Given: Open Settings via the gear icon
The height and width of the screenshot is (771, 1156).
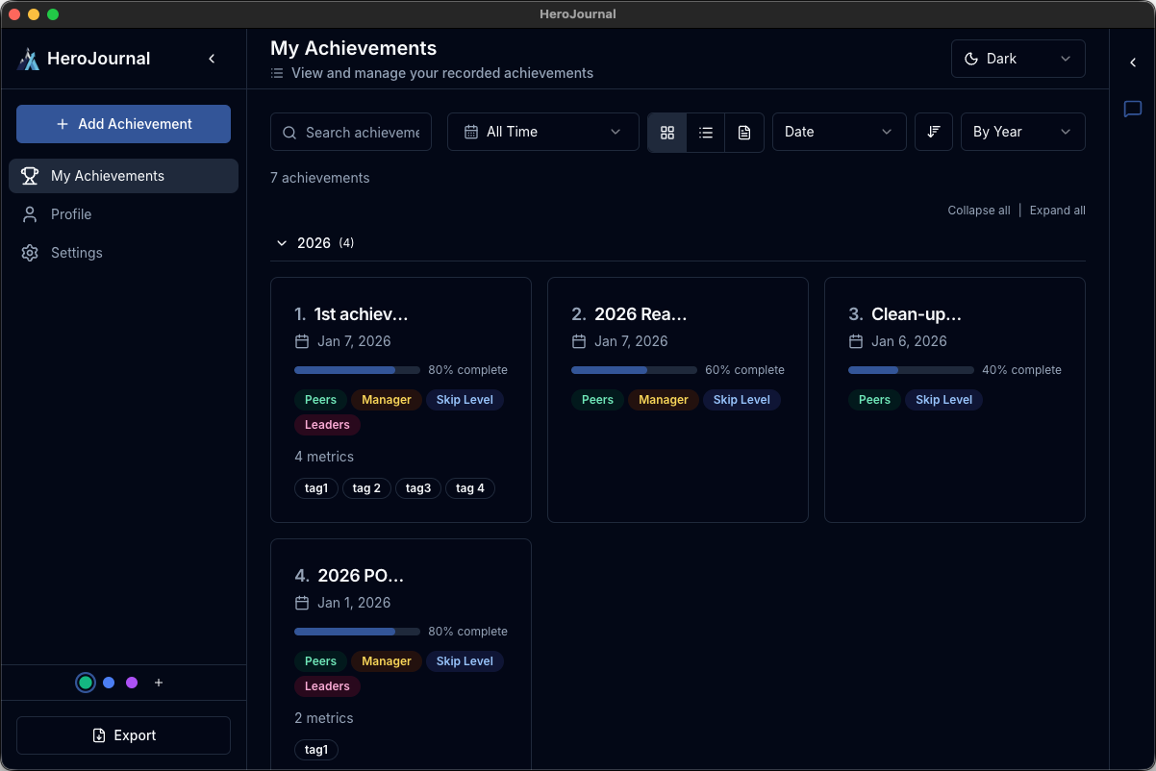Looking at the screenshot, I should [x=30, y=252].
